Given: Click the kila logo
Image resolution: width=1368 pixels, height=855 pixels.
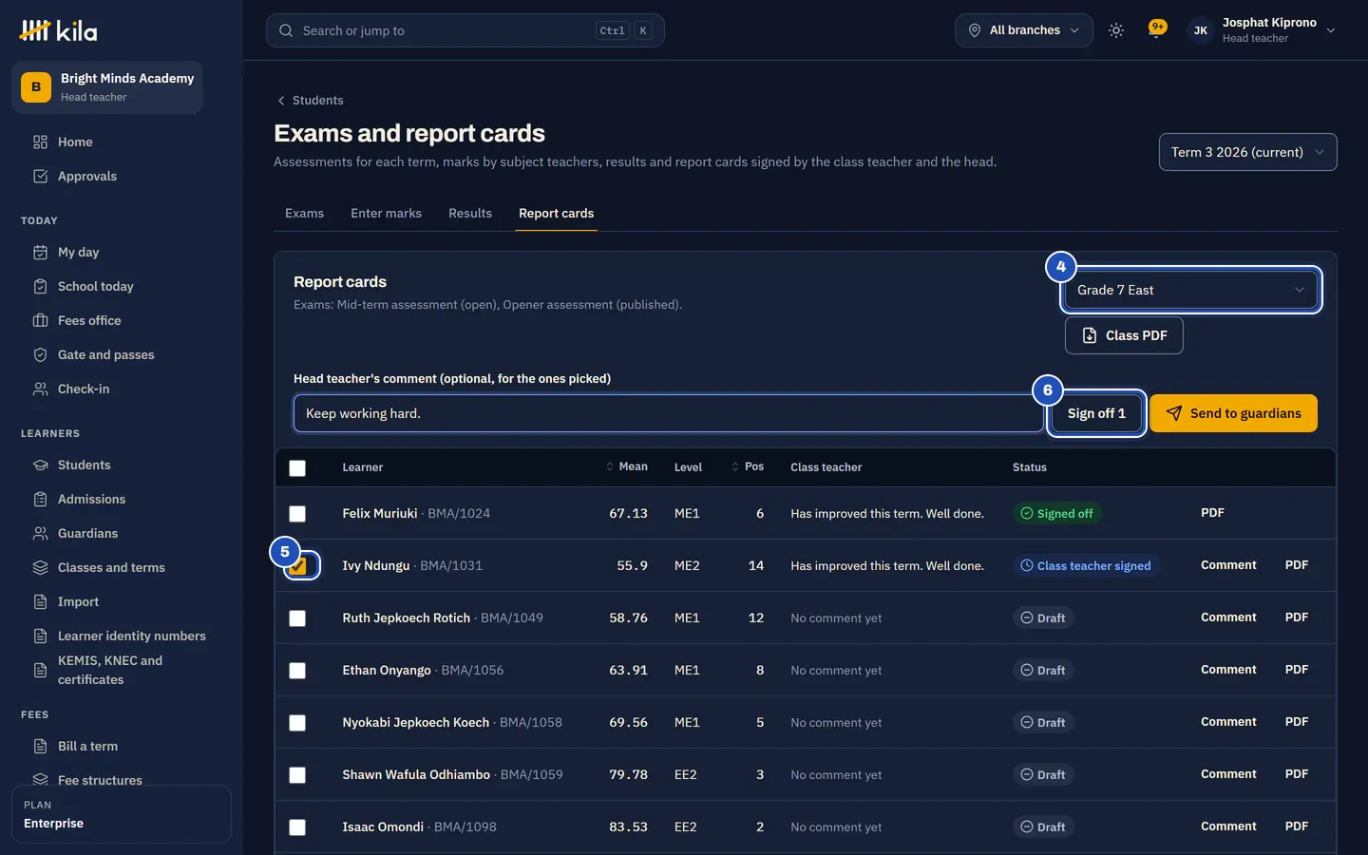Looking at the screenshot, I should click(58, 30).
